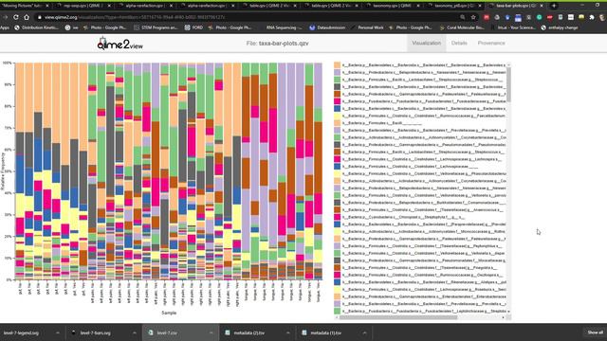Viewport: 607px width, 341px height.
Task: Click the legend horizontal scrollbar thumb
Action: tap(398, 317)
